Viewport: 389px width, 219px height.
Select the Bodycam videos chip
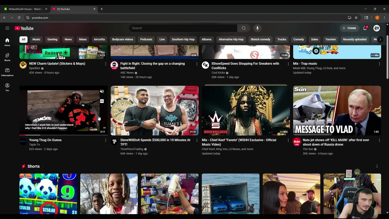click(x=122, y=39)
